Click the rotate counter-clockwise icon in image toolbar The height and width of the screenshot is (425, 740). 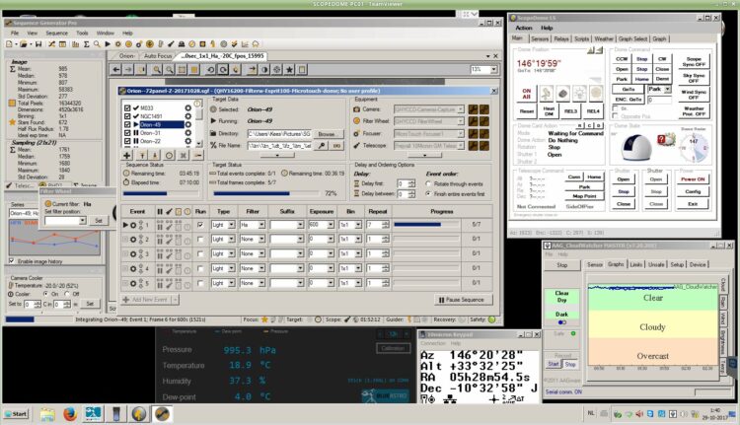click(210, 70)
